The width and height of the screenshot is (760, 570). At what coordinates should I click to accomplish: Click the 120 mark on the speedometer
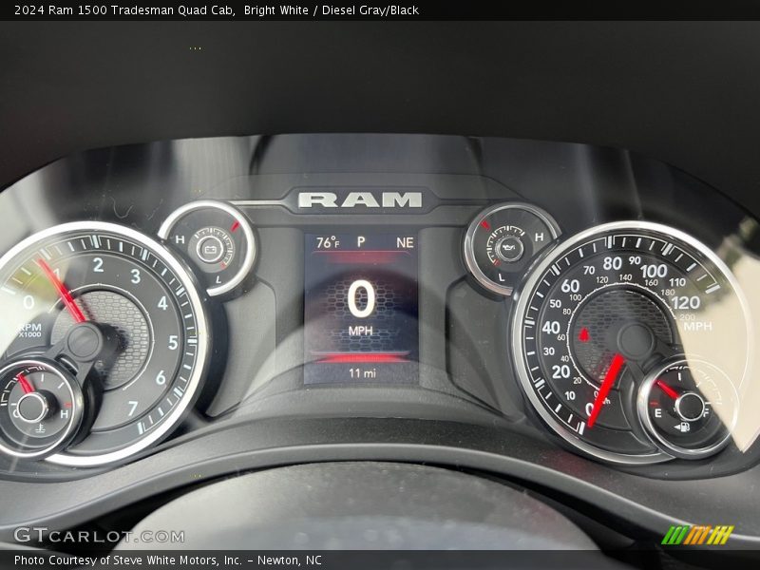[x=685, y=303]
